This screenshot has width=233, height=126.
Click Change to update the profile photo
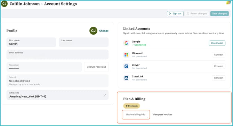tap(104, 31)
